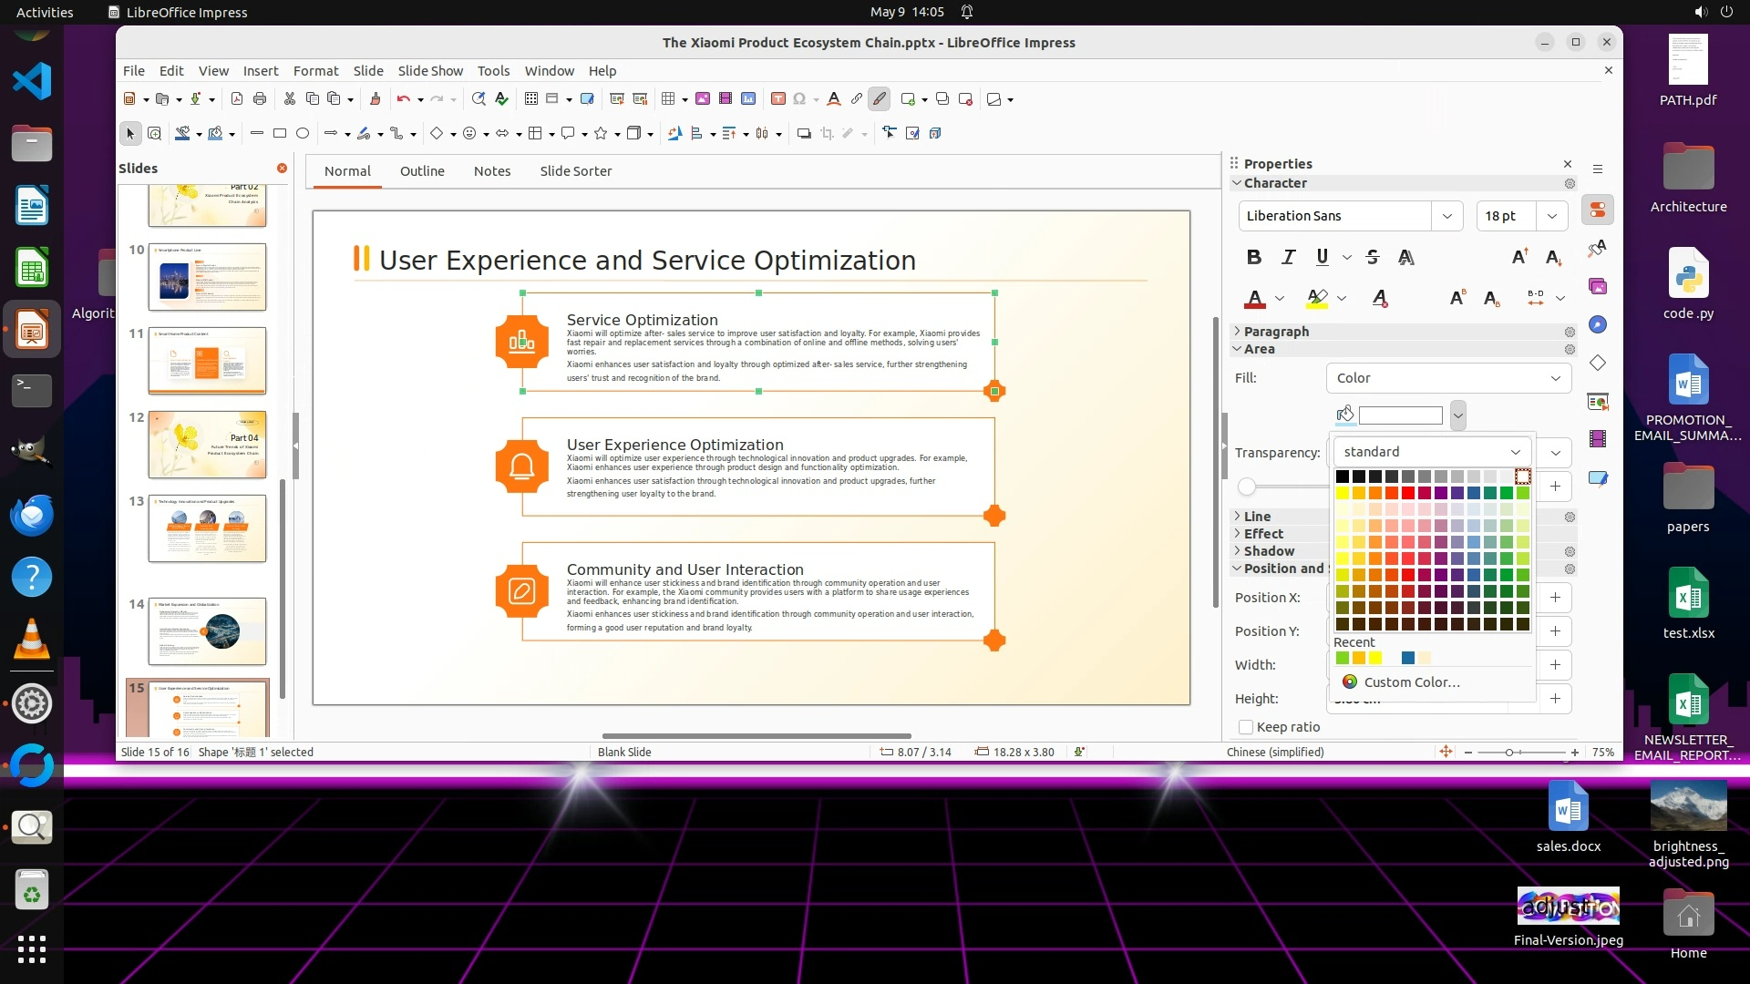The width and height of the screenshot is (1750, 984).
Task: Click the Insert Text Box icon
Action: tap(777, 98)
